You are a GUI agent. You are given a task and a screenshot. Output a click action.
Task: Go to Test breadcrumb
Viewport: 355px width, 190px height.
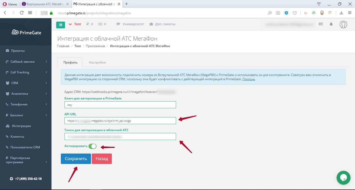[78, 46]
